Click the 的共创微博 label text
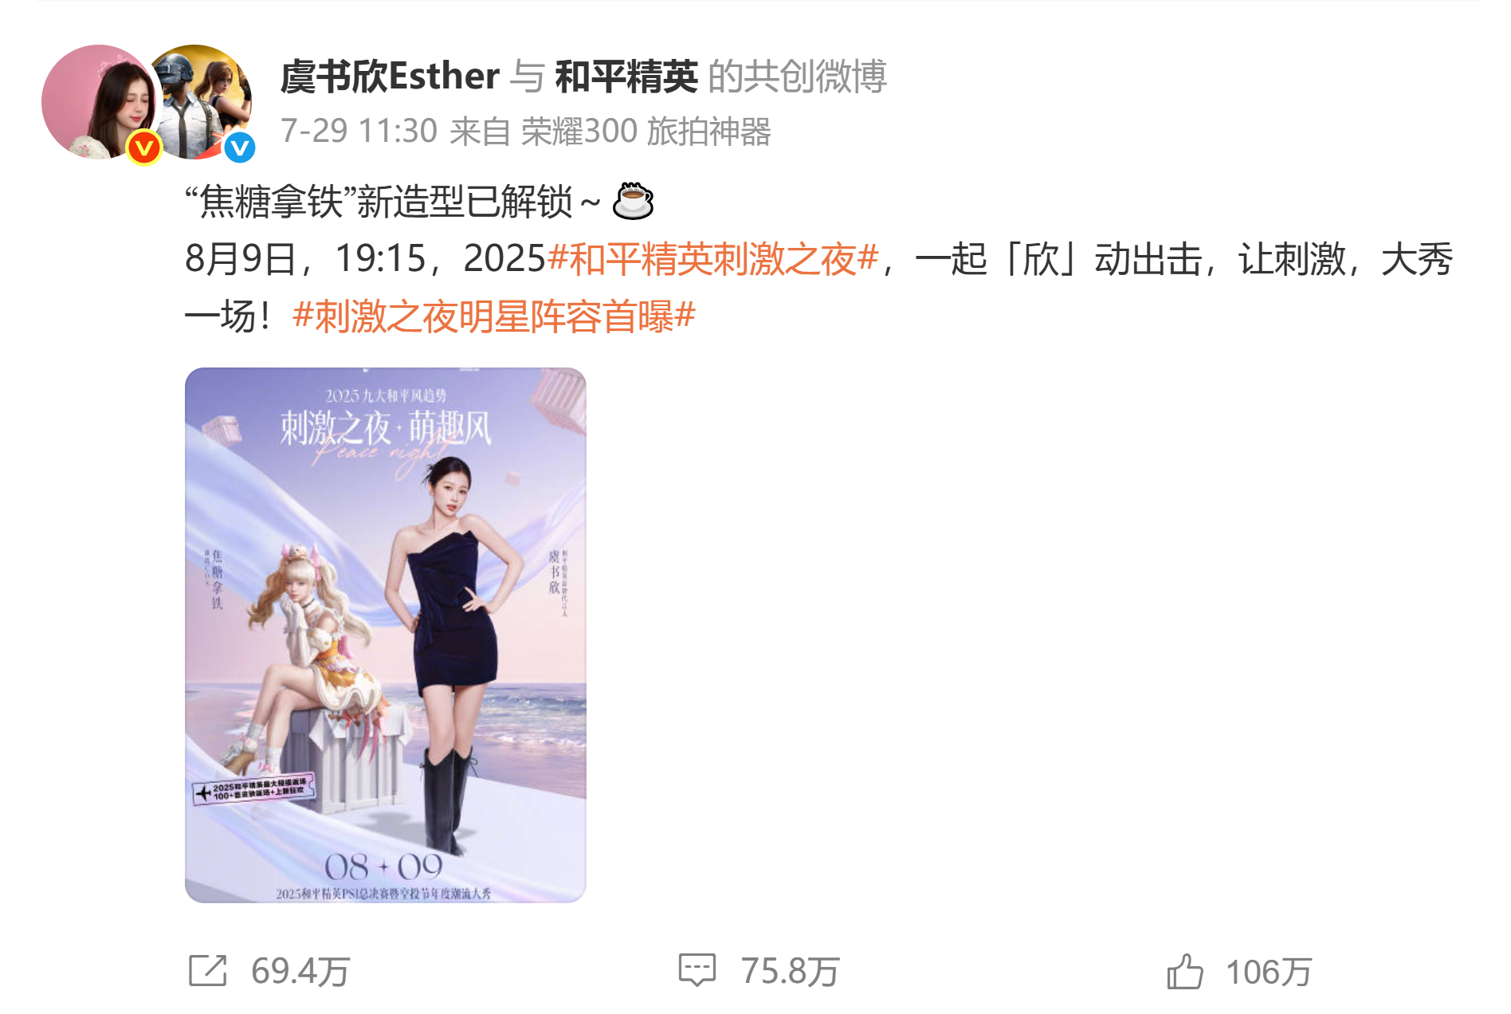This screenshot has height=1014, width=1511. click(797, 77)
